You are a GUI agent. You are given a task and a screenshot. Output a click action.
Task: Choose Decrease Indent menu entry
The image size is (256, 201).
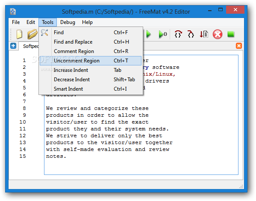tap(91, 80)
